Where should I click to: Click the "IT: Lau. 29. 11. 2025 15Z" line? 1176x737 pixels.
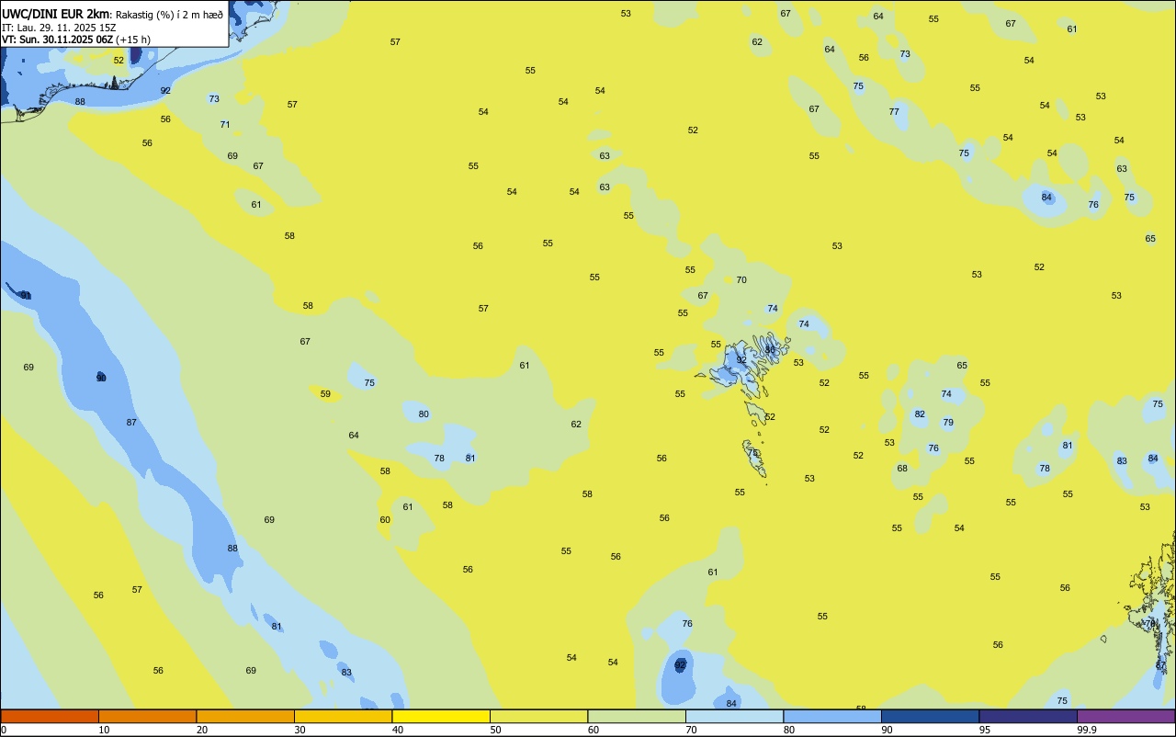point(59,28)
